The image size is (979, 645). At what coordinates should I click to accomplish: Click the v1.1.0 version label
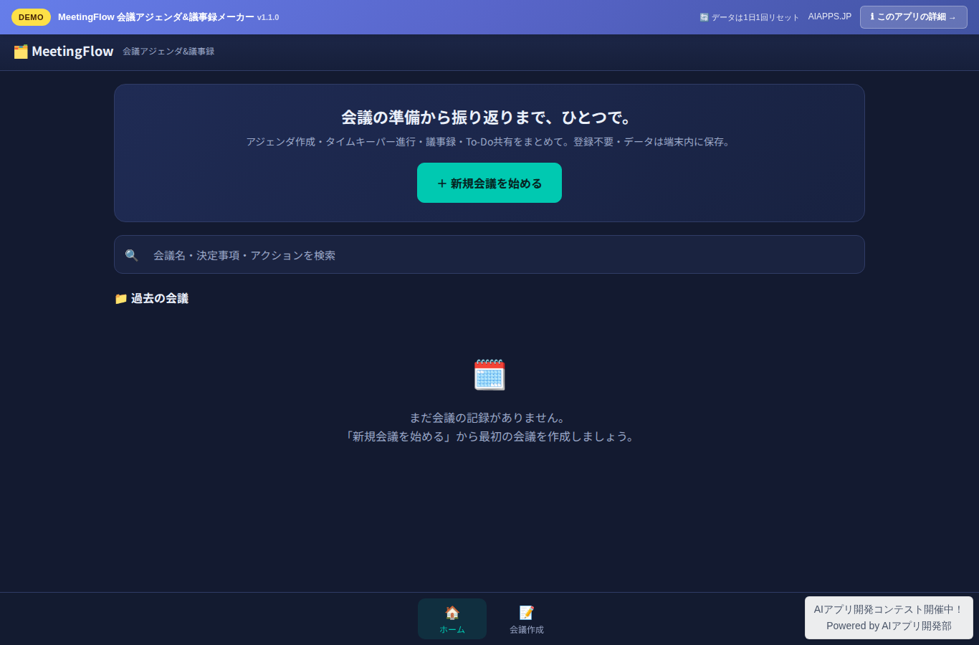click(268, 17)
